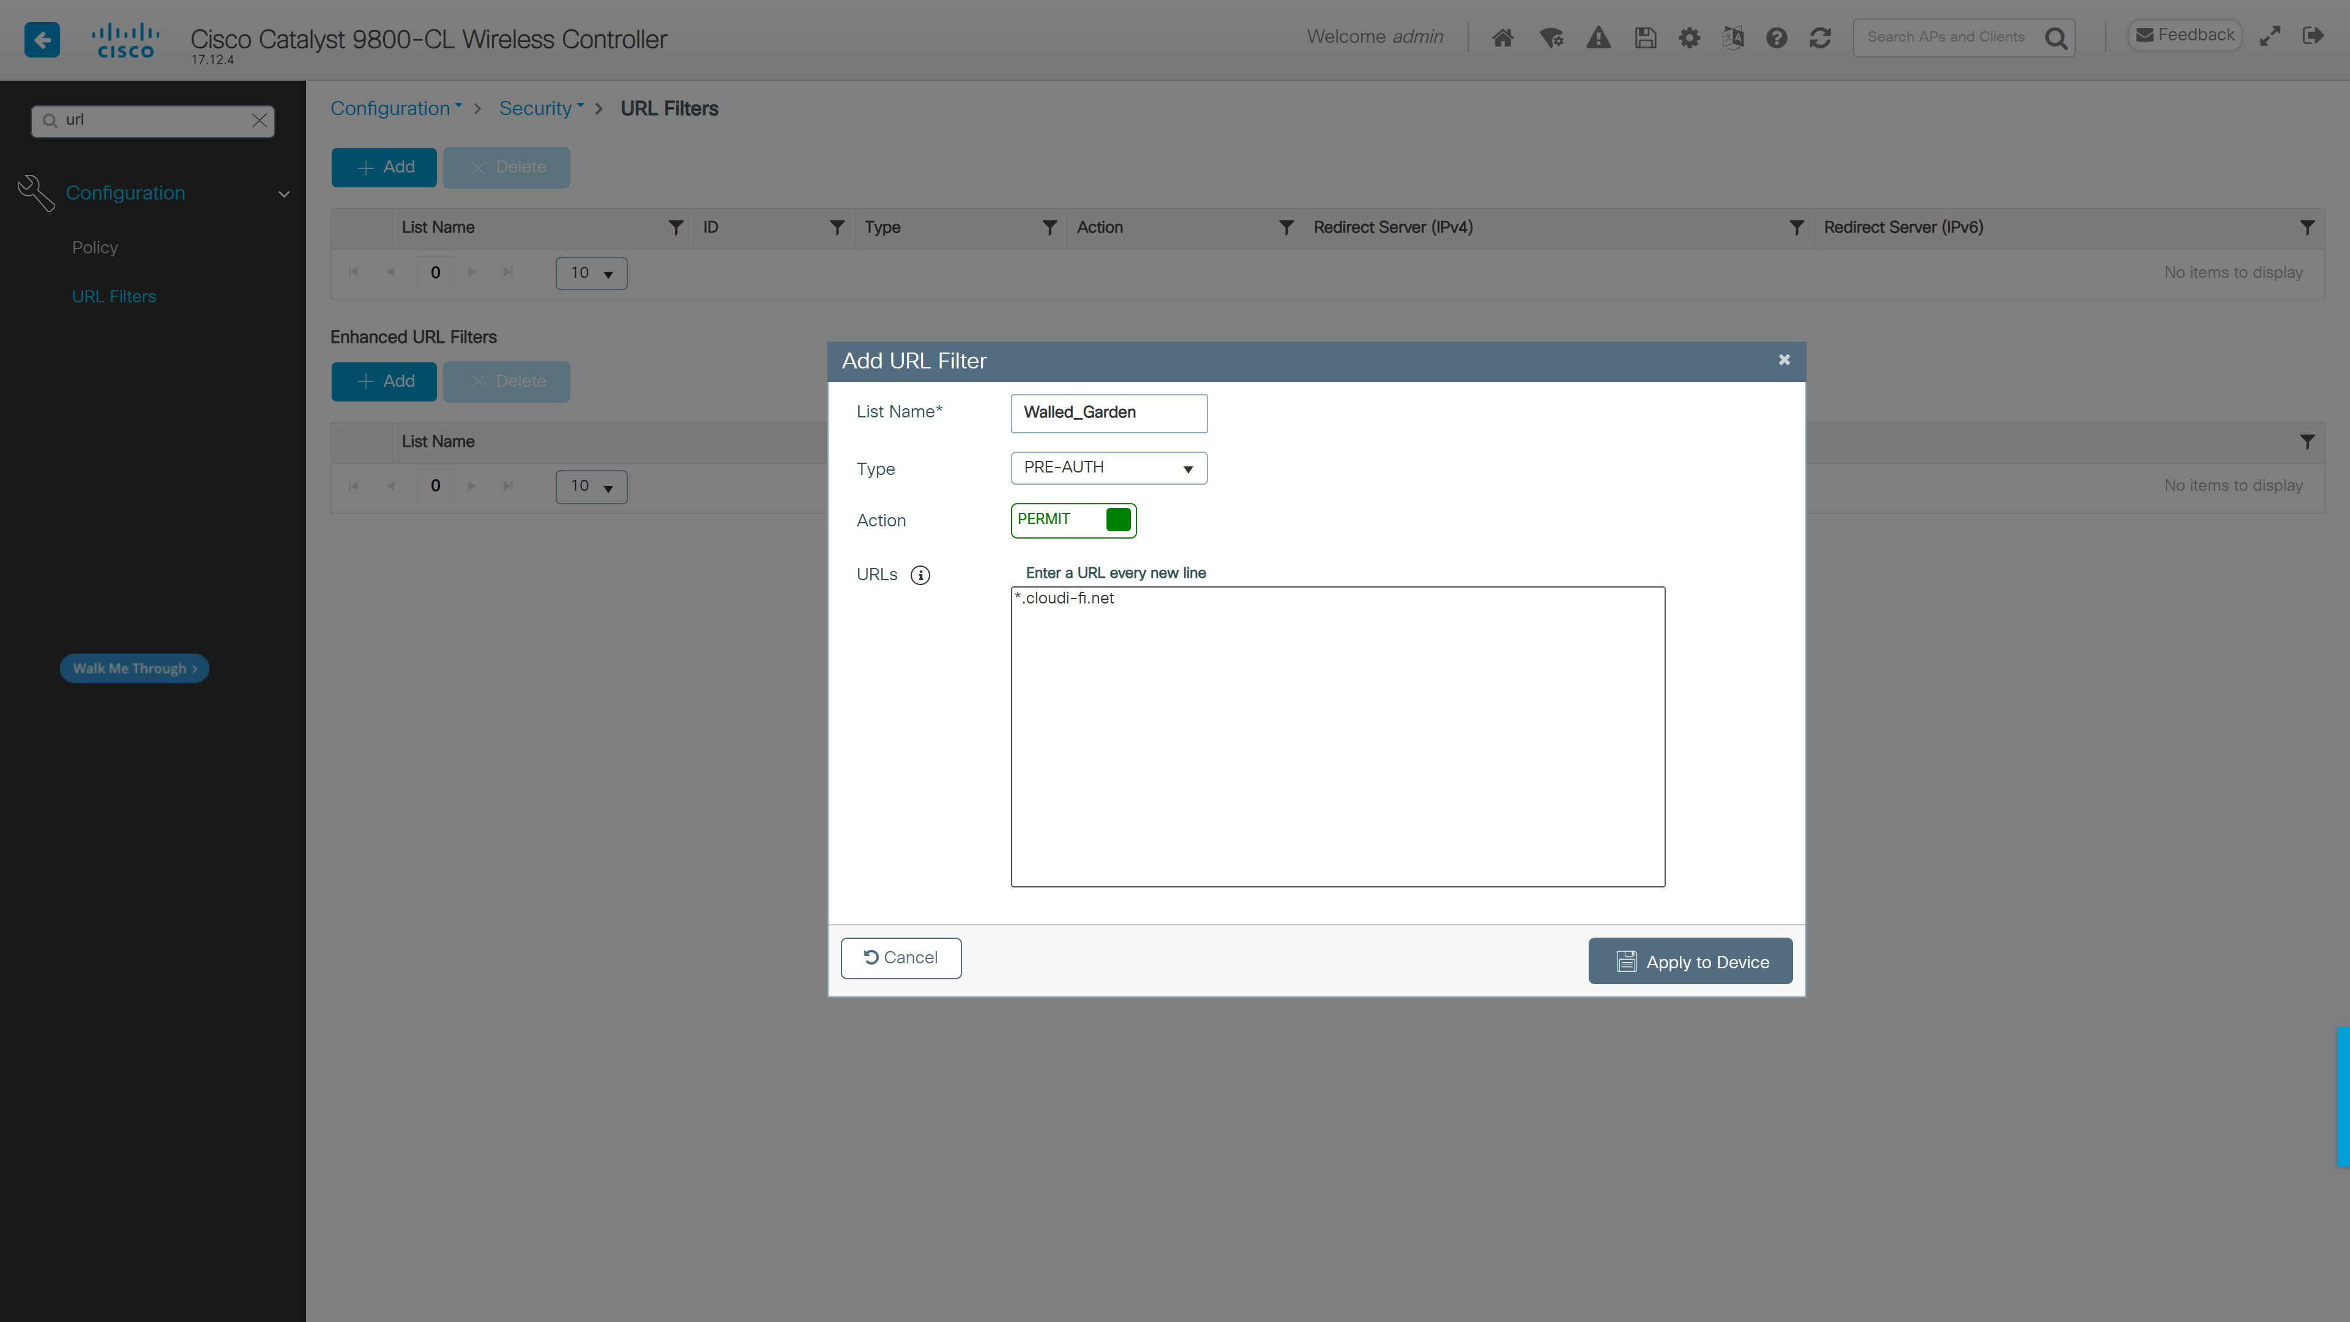Click the URLs info icon
This screenshot has width=2350, height=1322.
[920, 575]
